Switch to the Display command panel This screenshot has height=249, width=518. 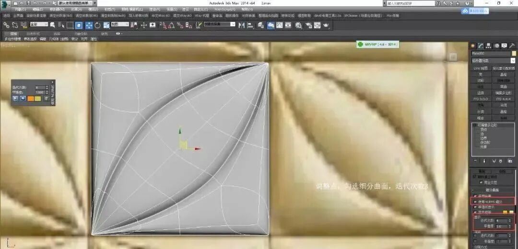[x=504, y=45]
